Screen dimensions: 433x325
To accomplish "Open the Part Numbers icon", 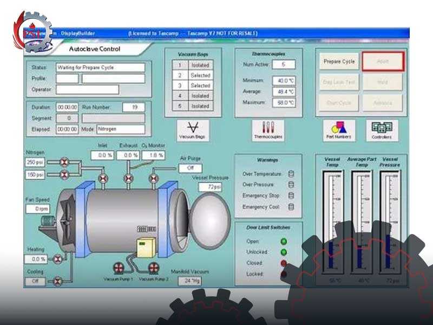I will point(339,130).
